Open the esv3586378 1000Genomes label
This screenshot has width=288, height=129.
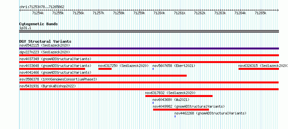coord(58,79)
